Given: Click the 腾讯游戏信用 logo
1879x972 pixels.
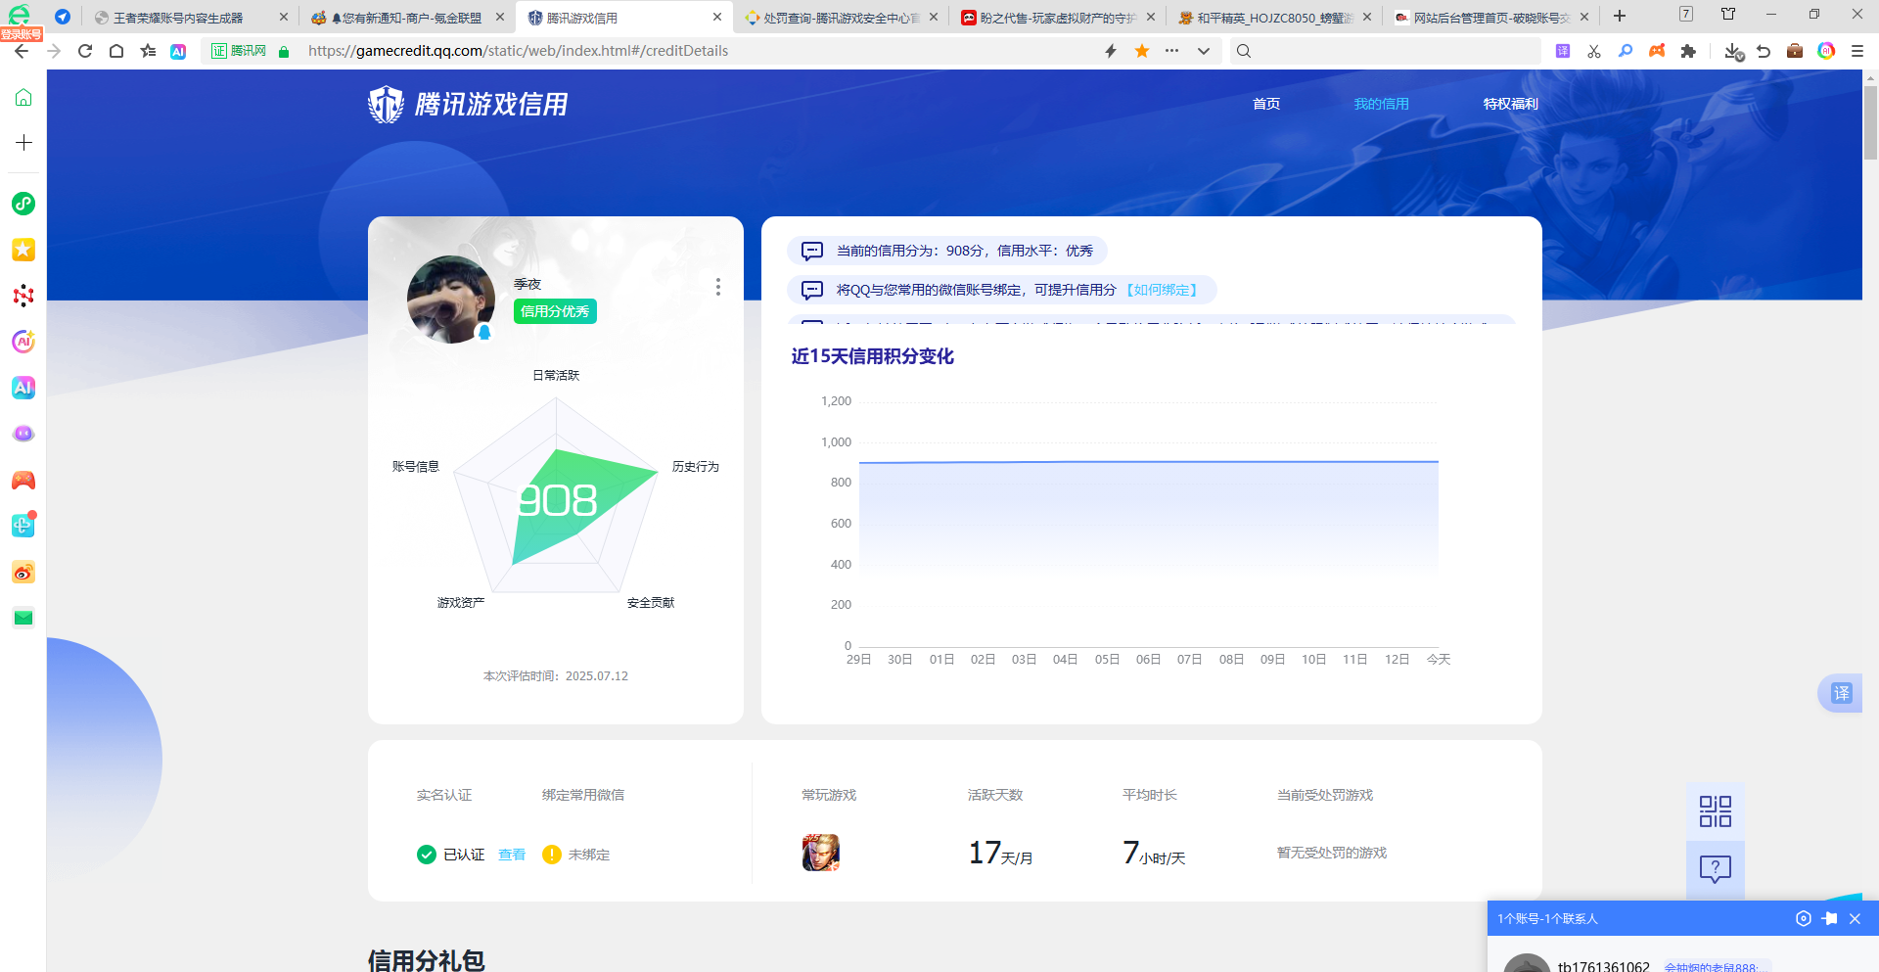Looking at the screenshot, I should [x=468, y=104].
